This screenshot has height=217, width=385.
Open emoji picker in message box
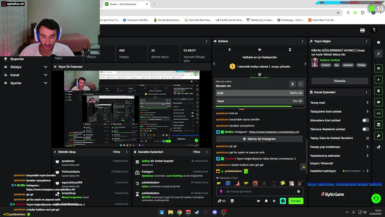(298, 191)
